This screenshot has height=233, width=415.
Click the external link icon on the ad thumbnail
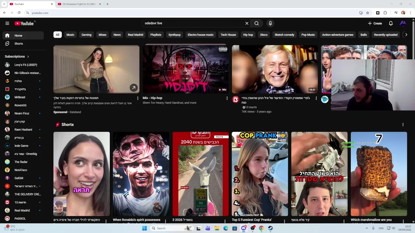tap(134, 88)
